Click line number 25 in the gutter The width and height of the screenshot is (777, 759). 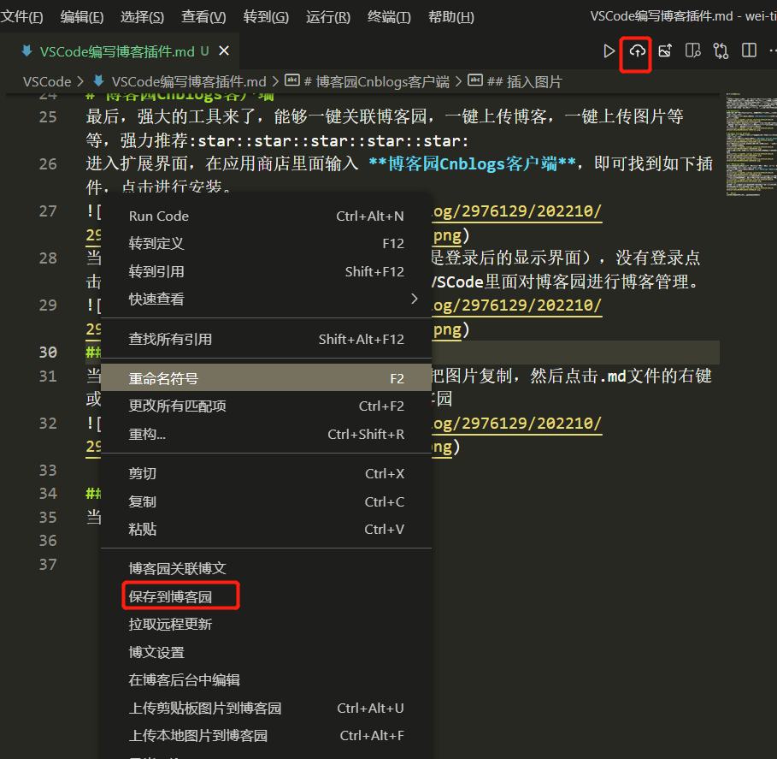pyautogui.click(x=48, y=117)
